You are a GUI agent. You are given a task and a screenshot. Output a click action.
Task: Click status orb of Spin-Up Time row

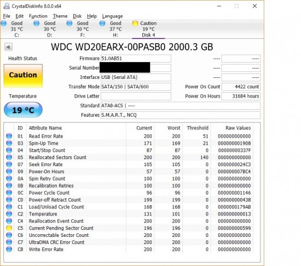[x=9, y=143]
